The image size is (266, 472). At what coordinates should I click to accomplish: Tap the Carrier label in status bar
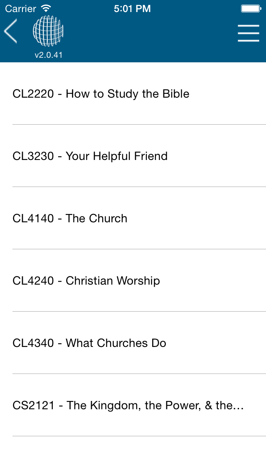coord(21,9)
